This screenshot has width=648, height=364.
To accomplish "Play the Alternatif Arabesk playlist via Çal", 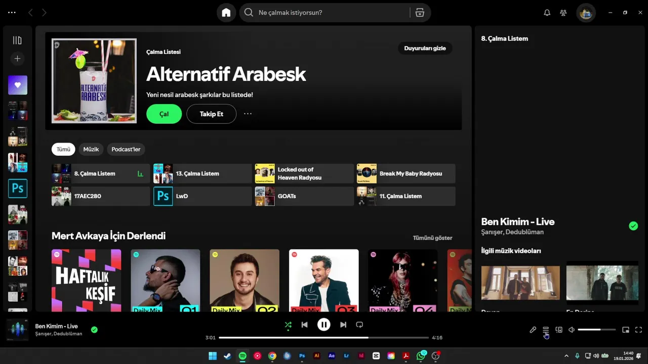I will [x=164, y=114].
